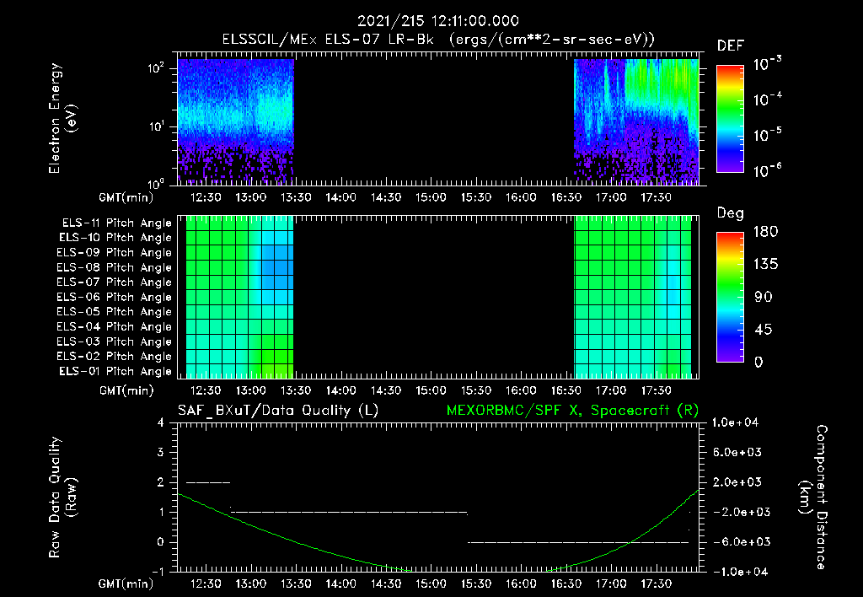This screenshot has height=597, width=863.
Task: Click 12:30 tick label under the bottom panel
Action: (206, 584)
